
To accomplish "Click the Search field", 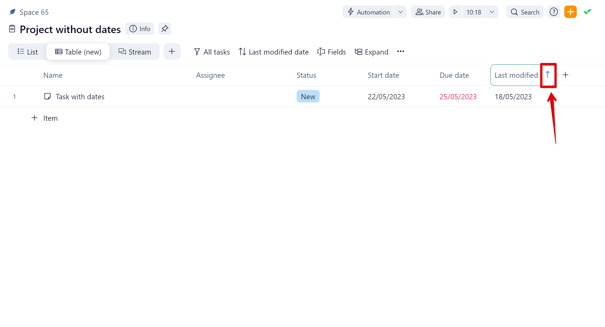I will (x=525, y=12).
